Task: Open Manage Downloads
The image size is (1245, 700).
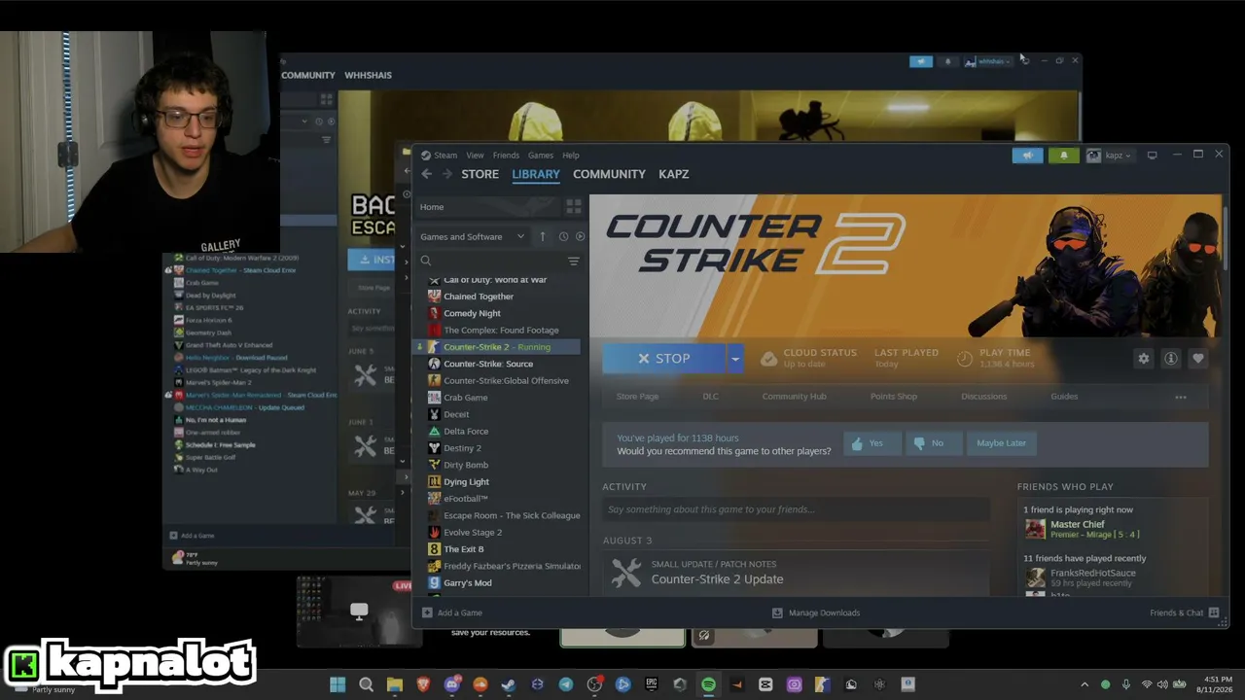Action: click(816, 612)
